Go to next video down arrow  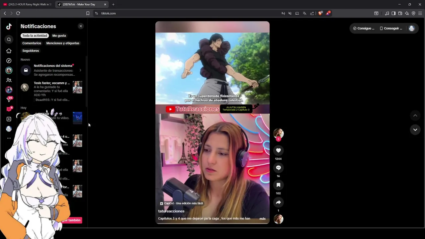point(415,130)
